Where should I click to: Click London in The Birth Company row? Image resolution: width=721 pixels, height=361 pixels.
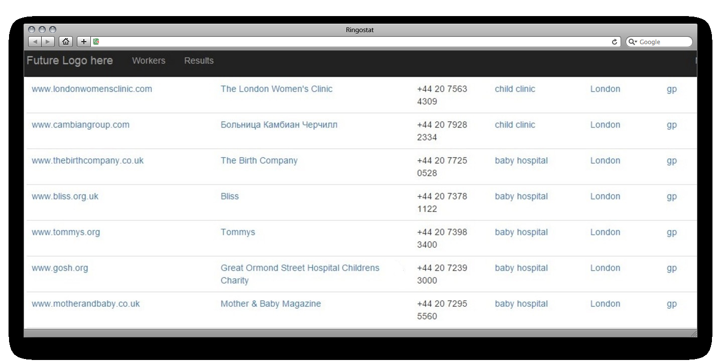(x=605, y=161)
